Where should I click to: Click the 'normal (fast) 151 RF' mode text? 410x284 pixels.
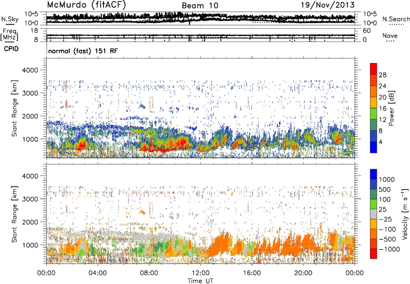pyautogui.click(x=83, y=51)
